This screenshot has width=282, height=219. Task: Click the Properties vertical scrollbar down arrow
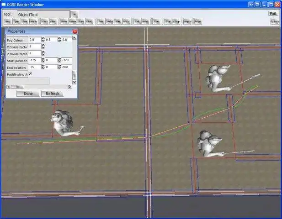click(74, 82)
